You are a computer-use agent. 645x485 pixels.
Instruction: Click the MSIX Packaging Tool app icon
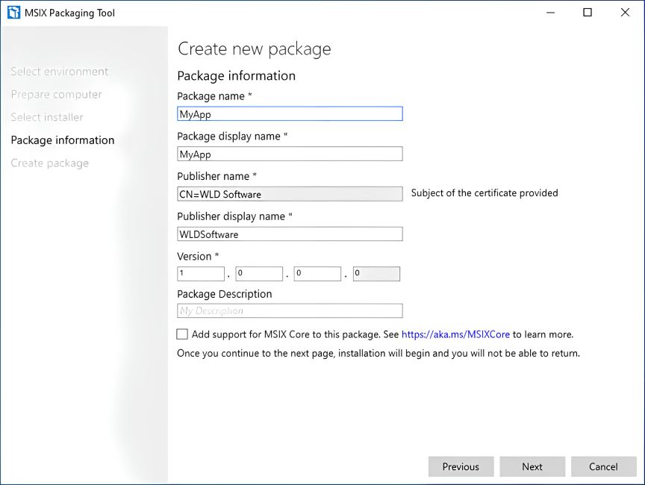(x=13, y=13)
